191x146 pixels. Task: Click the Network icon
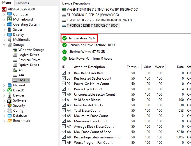pyautogui.click(x=10, y=85)
